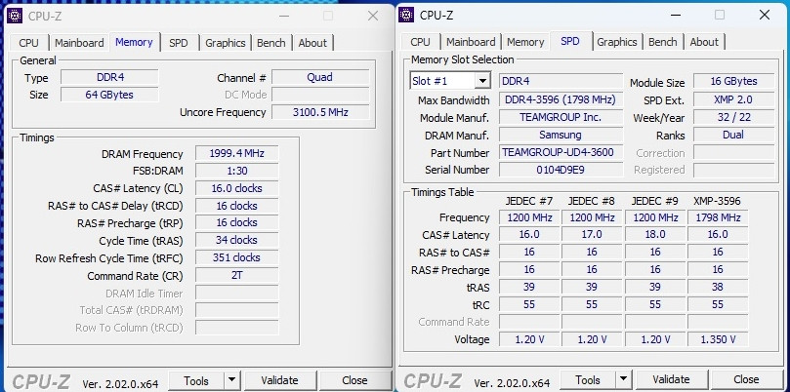Expand the Tools dropdown arrow in left window
The image size is (790, 392).
point(231,381)
